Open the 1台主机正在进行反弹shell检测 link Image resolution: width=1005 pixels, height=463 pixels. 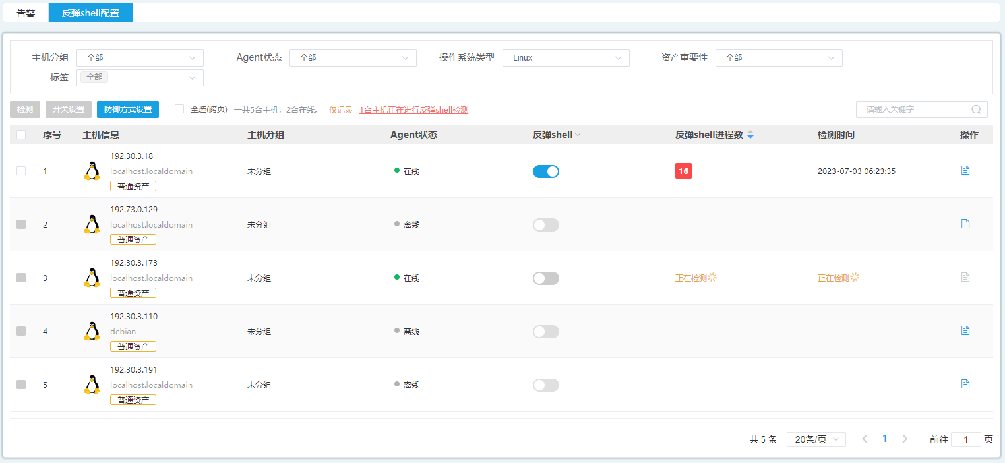click(413, 110)
